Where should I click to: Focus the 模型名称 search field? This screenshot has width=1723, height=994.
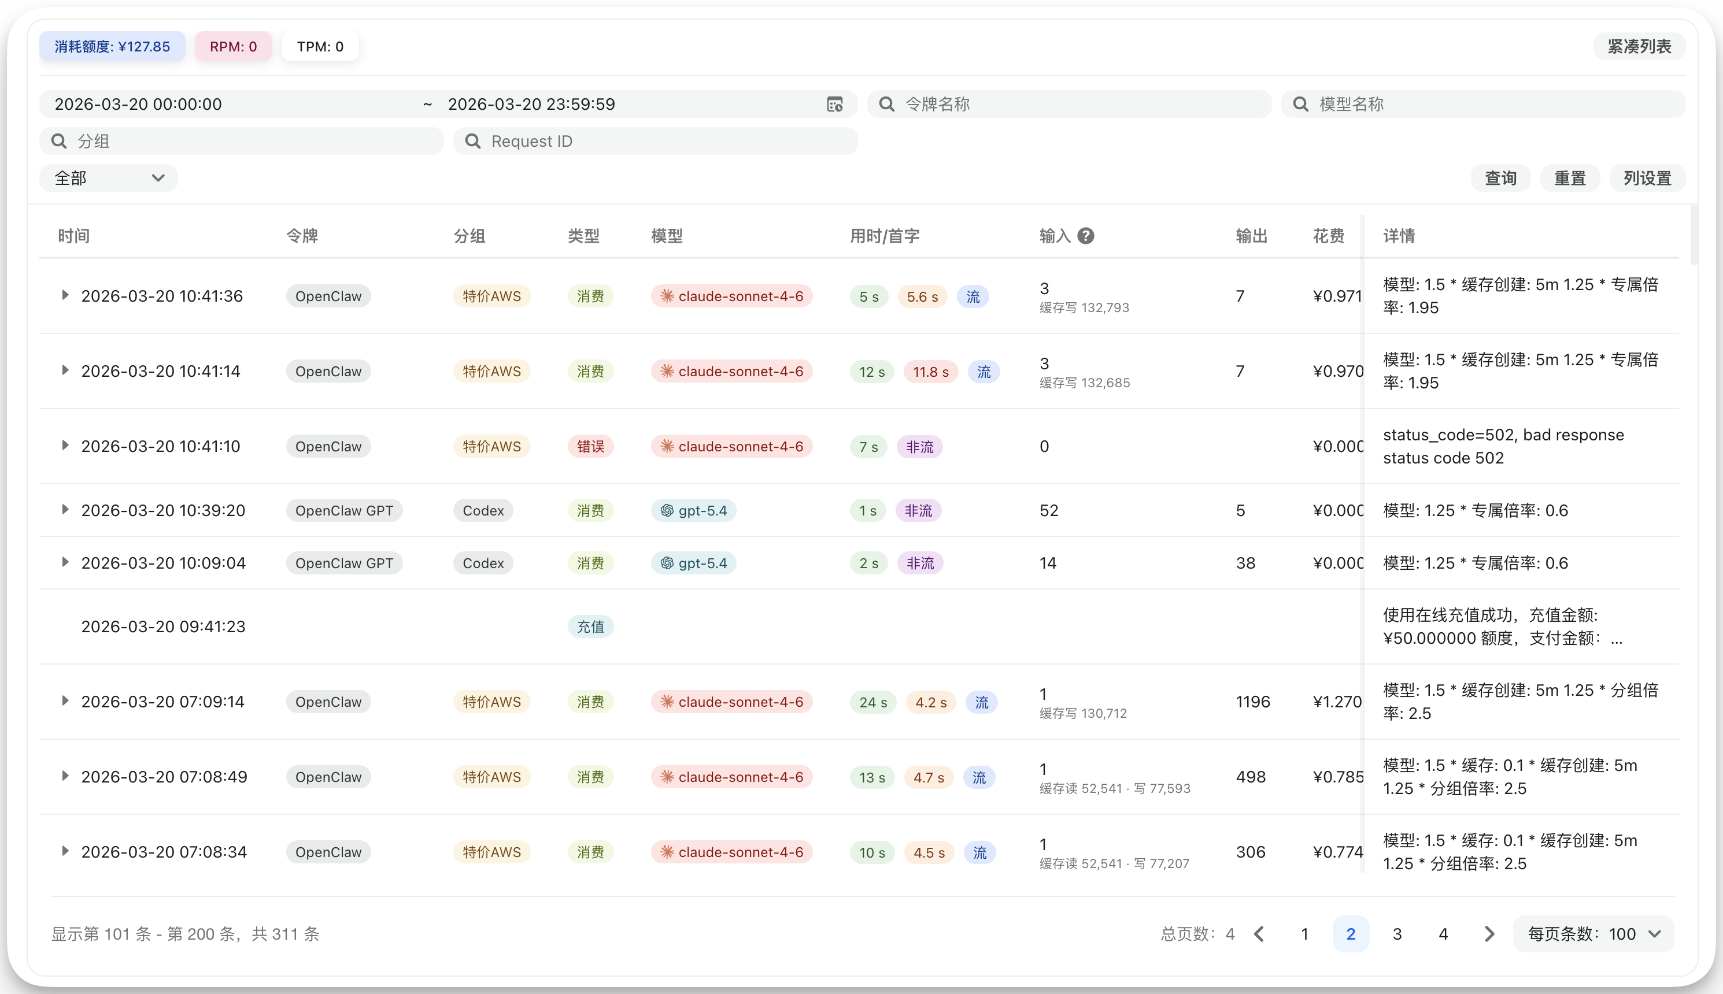[1483, 104]
